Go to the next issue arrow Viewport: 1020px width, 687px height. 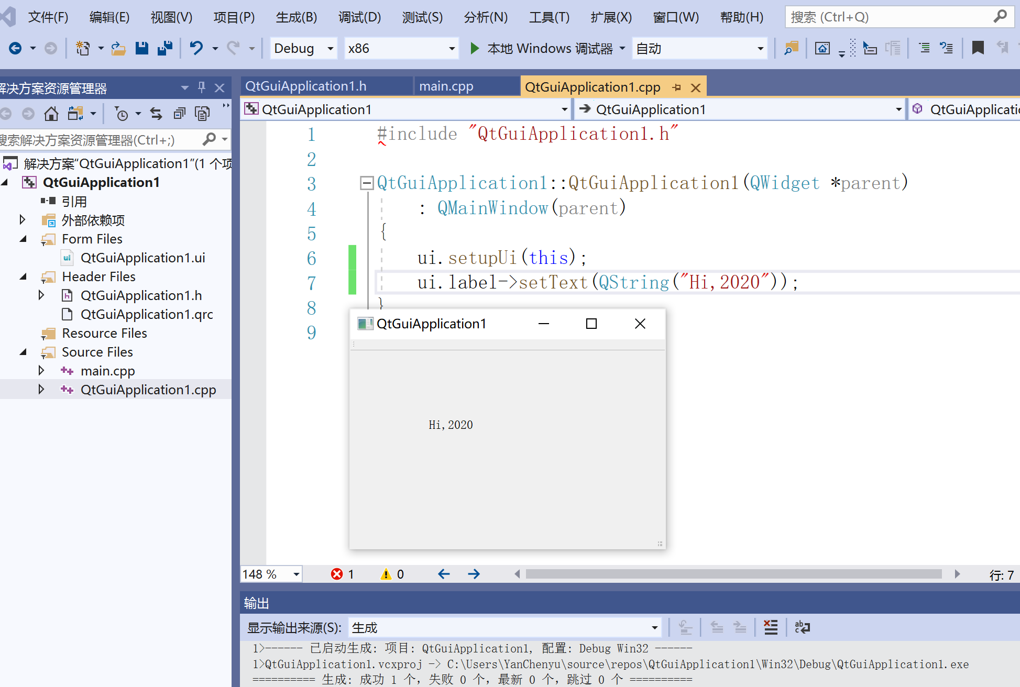[x=474, y=574]
